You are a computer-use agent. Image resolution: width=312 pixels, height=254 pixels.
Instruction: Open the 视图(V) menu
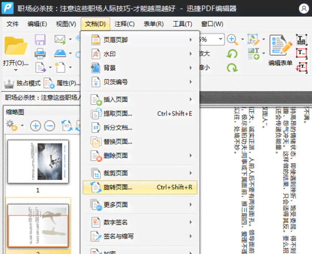(66, 24)
